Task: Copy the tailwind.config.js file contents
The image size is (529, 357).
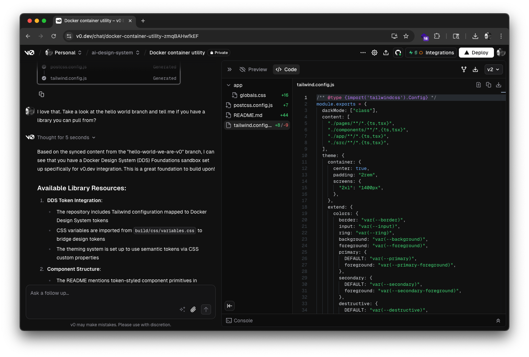Action: 489,85
